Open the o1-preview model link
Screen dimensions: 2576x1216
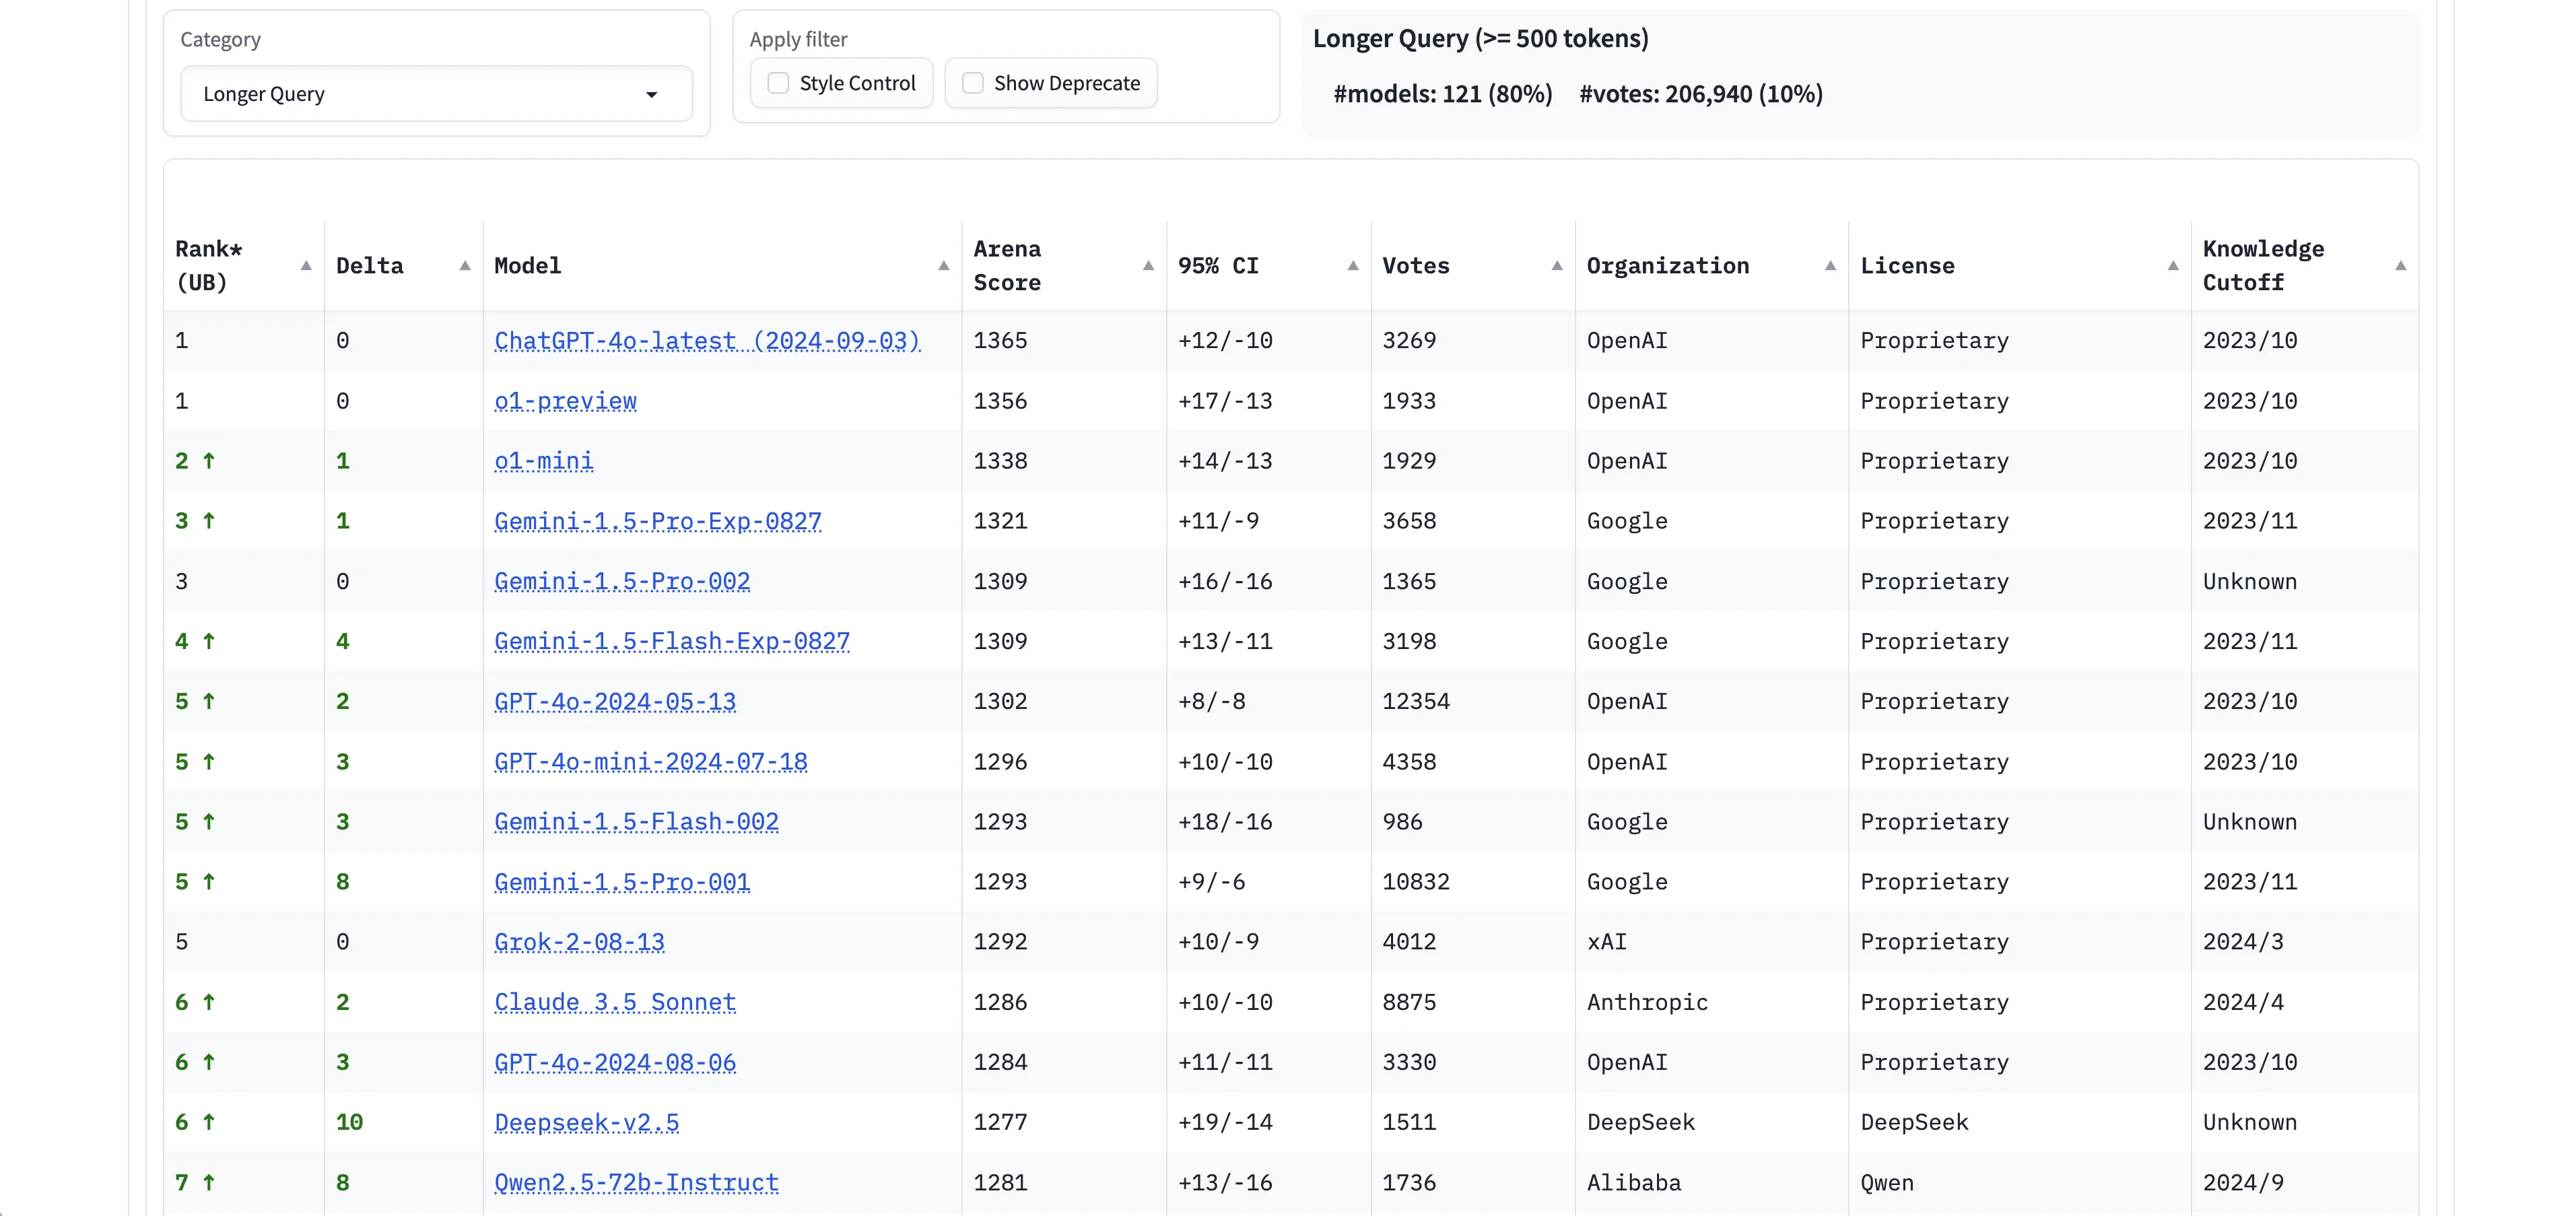[565, 401]
